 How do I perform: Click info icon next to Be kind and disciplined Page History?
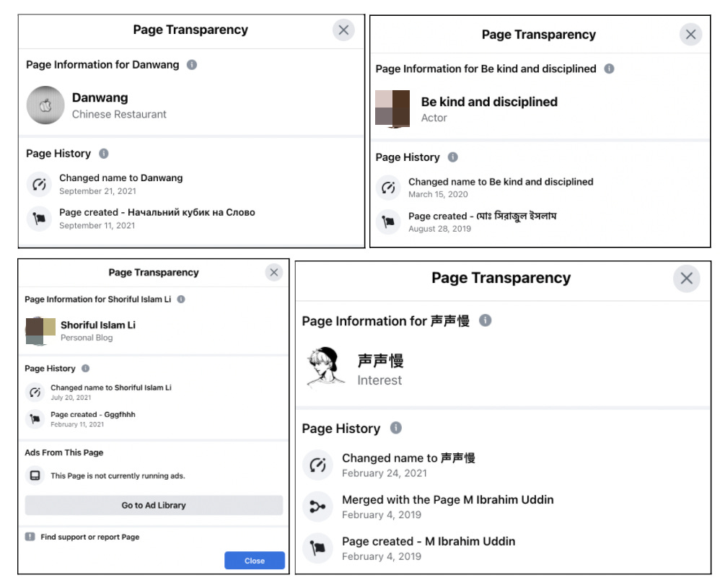coord(453,157)
